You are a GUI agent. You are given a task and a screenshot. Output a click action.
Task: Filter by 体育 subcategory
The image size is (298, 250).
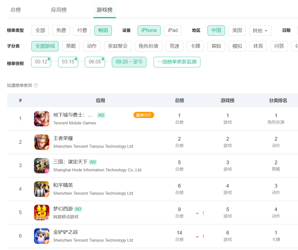click(258, 46)
